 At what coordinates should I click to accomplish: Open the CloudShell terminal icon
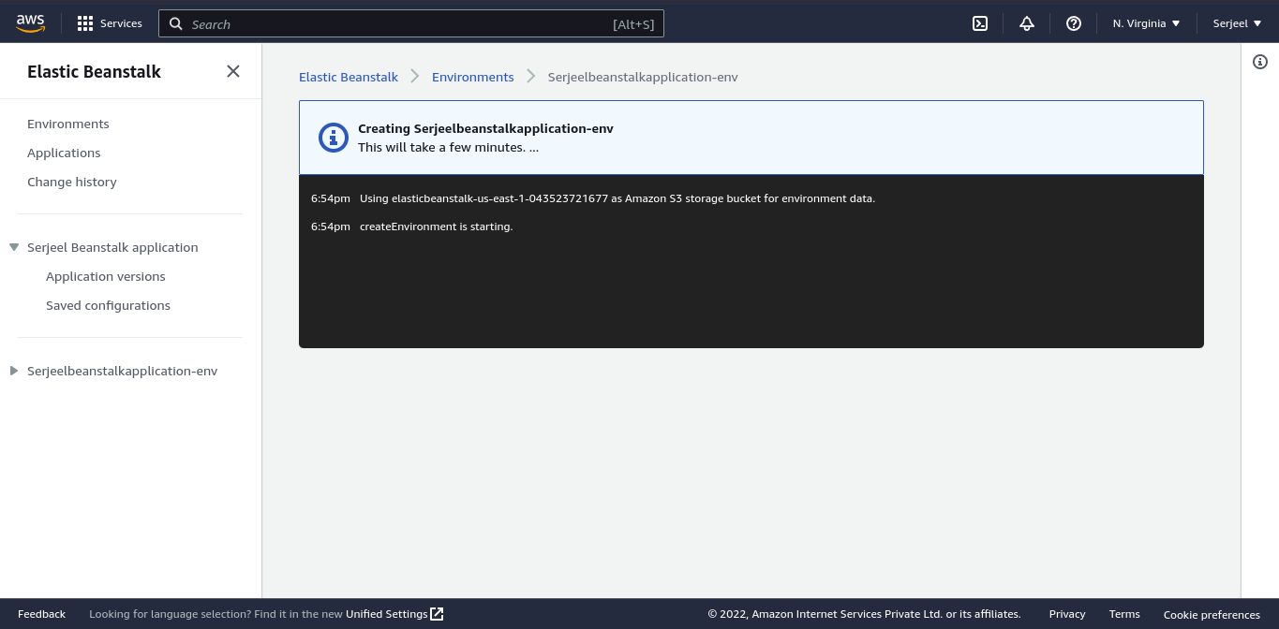click(980, 23)
